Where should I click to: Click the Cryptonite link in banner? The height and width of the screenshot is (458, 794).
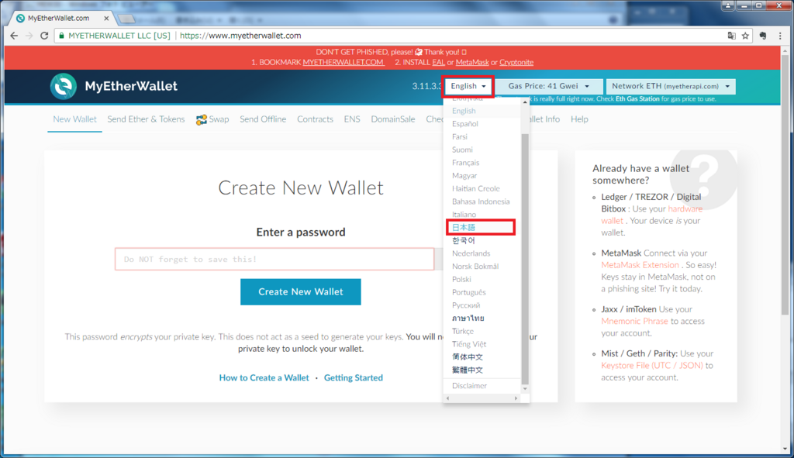(x=516, y=62)
